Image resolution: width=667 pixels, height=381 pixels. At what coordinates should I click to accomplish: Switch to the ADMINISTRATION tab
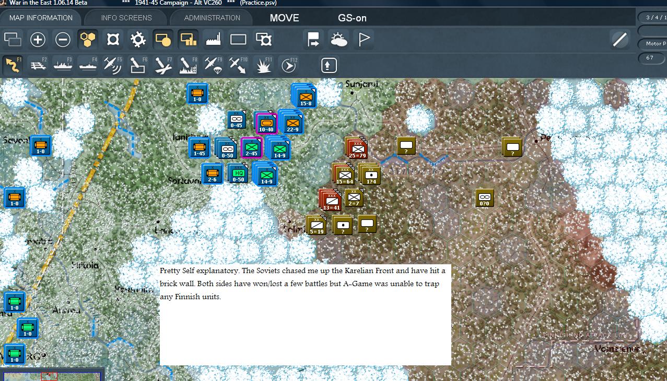(x=212, y=18)
